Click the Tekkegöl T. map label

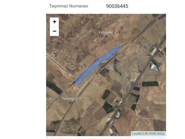pos(72,99)
